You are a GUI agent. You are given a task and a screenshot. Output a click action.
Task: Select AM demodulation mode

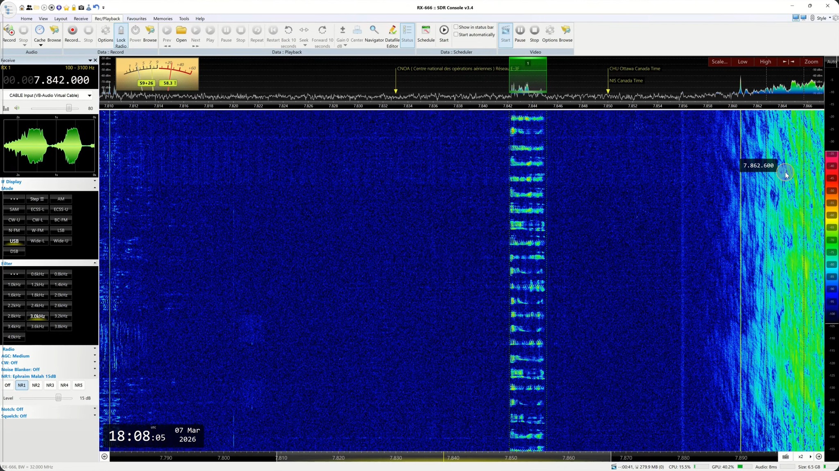pos(61,199)
